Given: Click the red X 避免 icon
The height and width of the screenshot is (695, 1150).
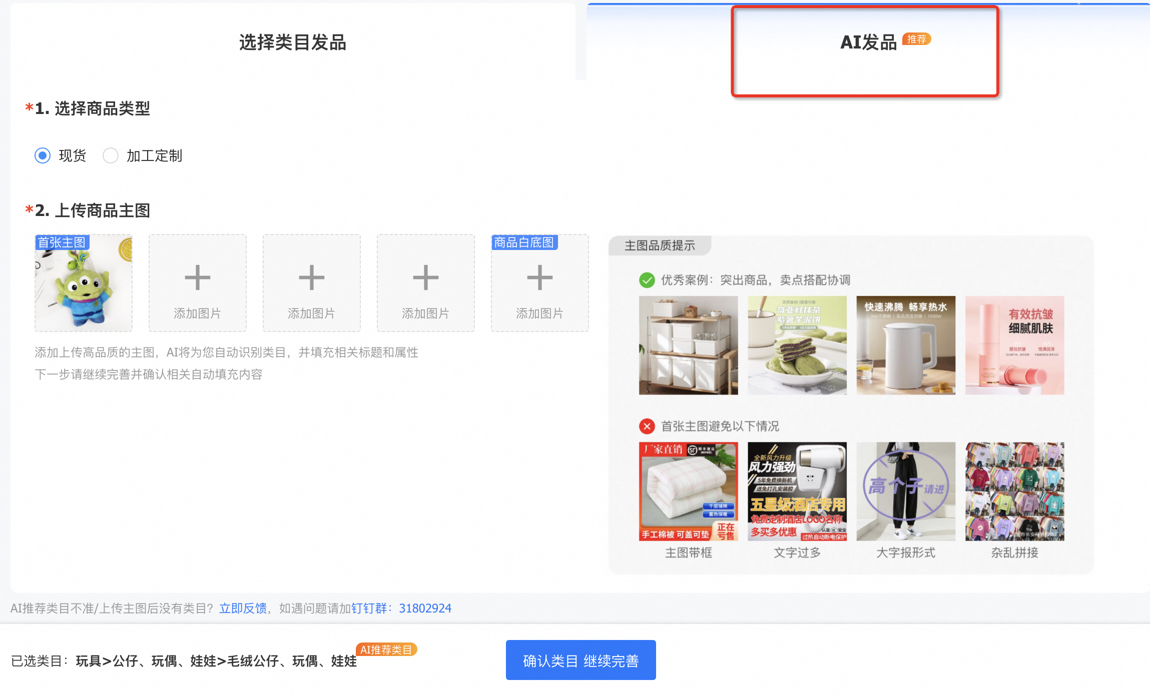Looking at the screenshot, I should coord(647,426).
